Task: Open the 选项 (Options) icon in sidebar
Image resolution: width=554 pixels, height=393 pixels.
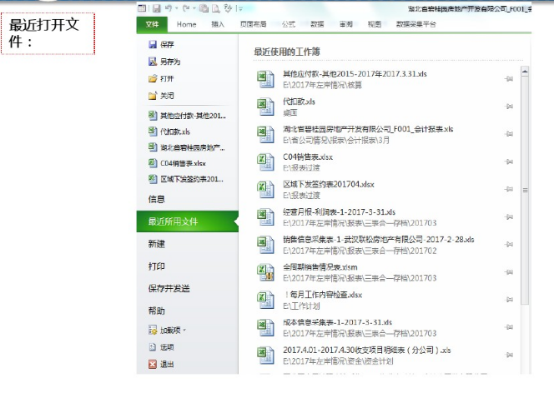Action: 152,347
